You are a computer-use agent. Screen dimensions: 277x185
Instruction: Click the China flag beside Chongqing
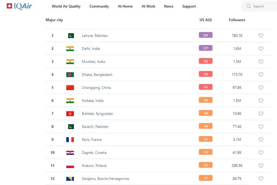click(70, 88)
